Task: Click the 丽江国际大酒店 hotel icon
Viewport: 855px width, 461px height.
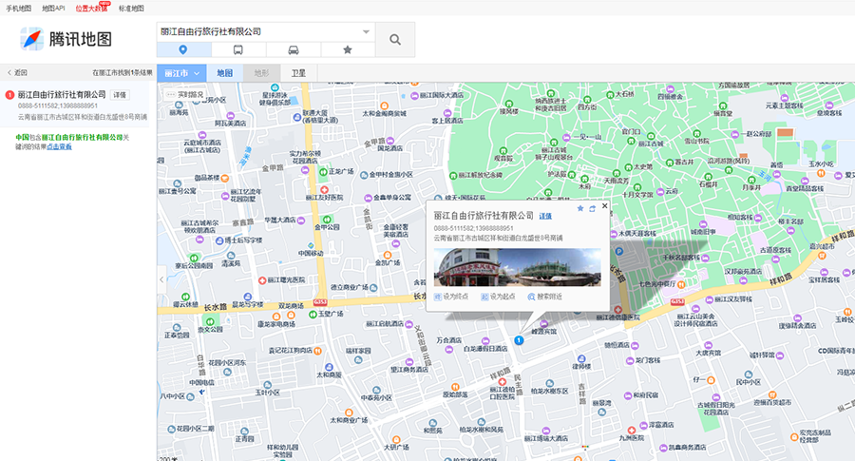Action: coord(414,95)
